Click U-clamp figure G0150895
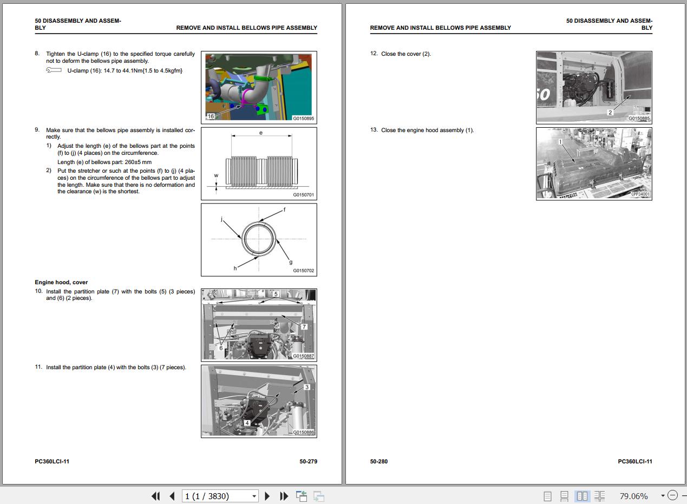This screenshot has width=687, height=504. pos(259,87)
